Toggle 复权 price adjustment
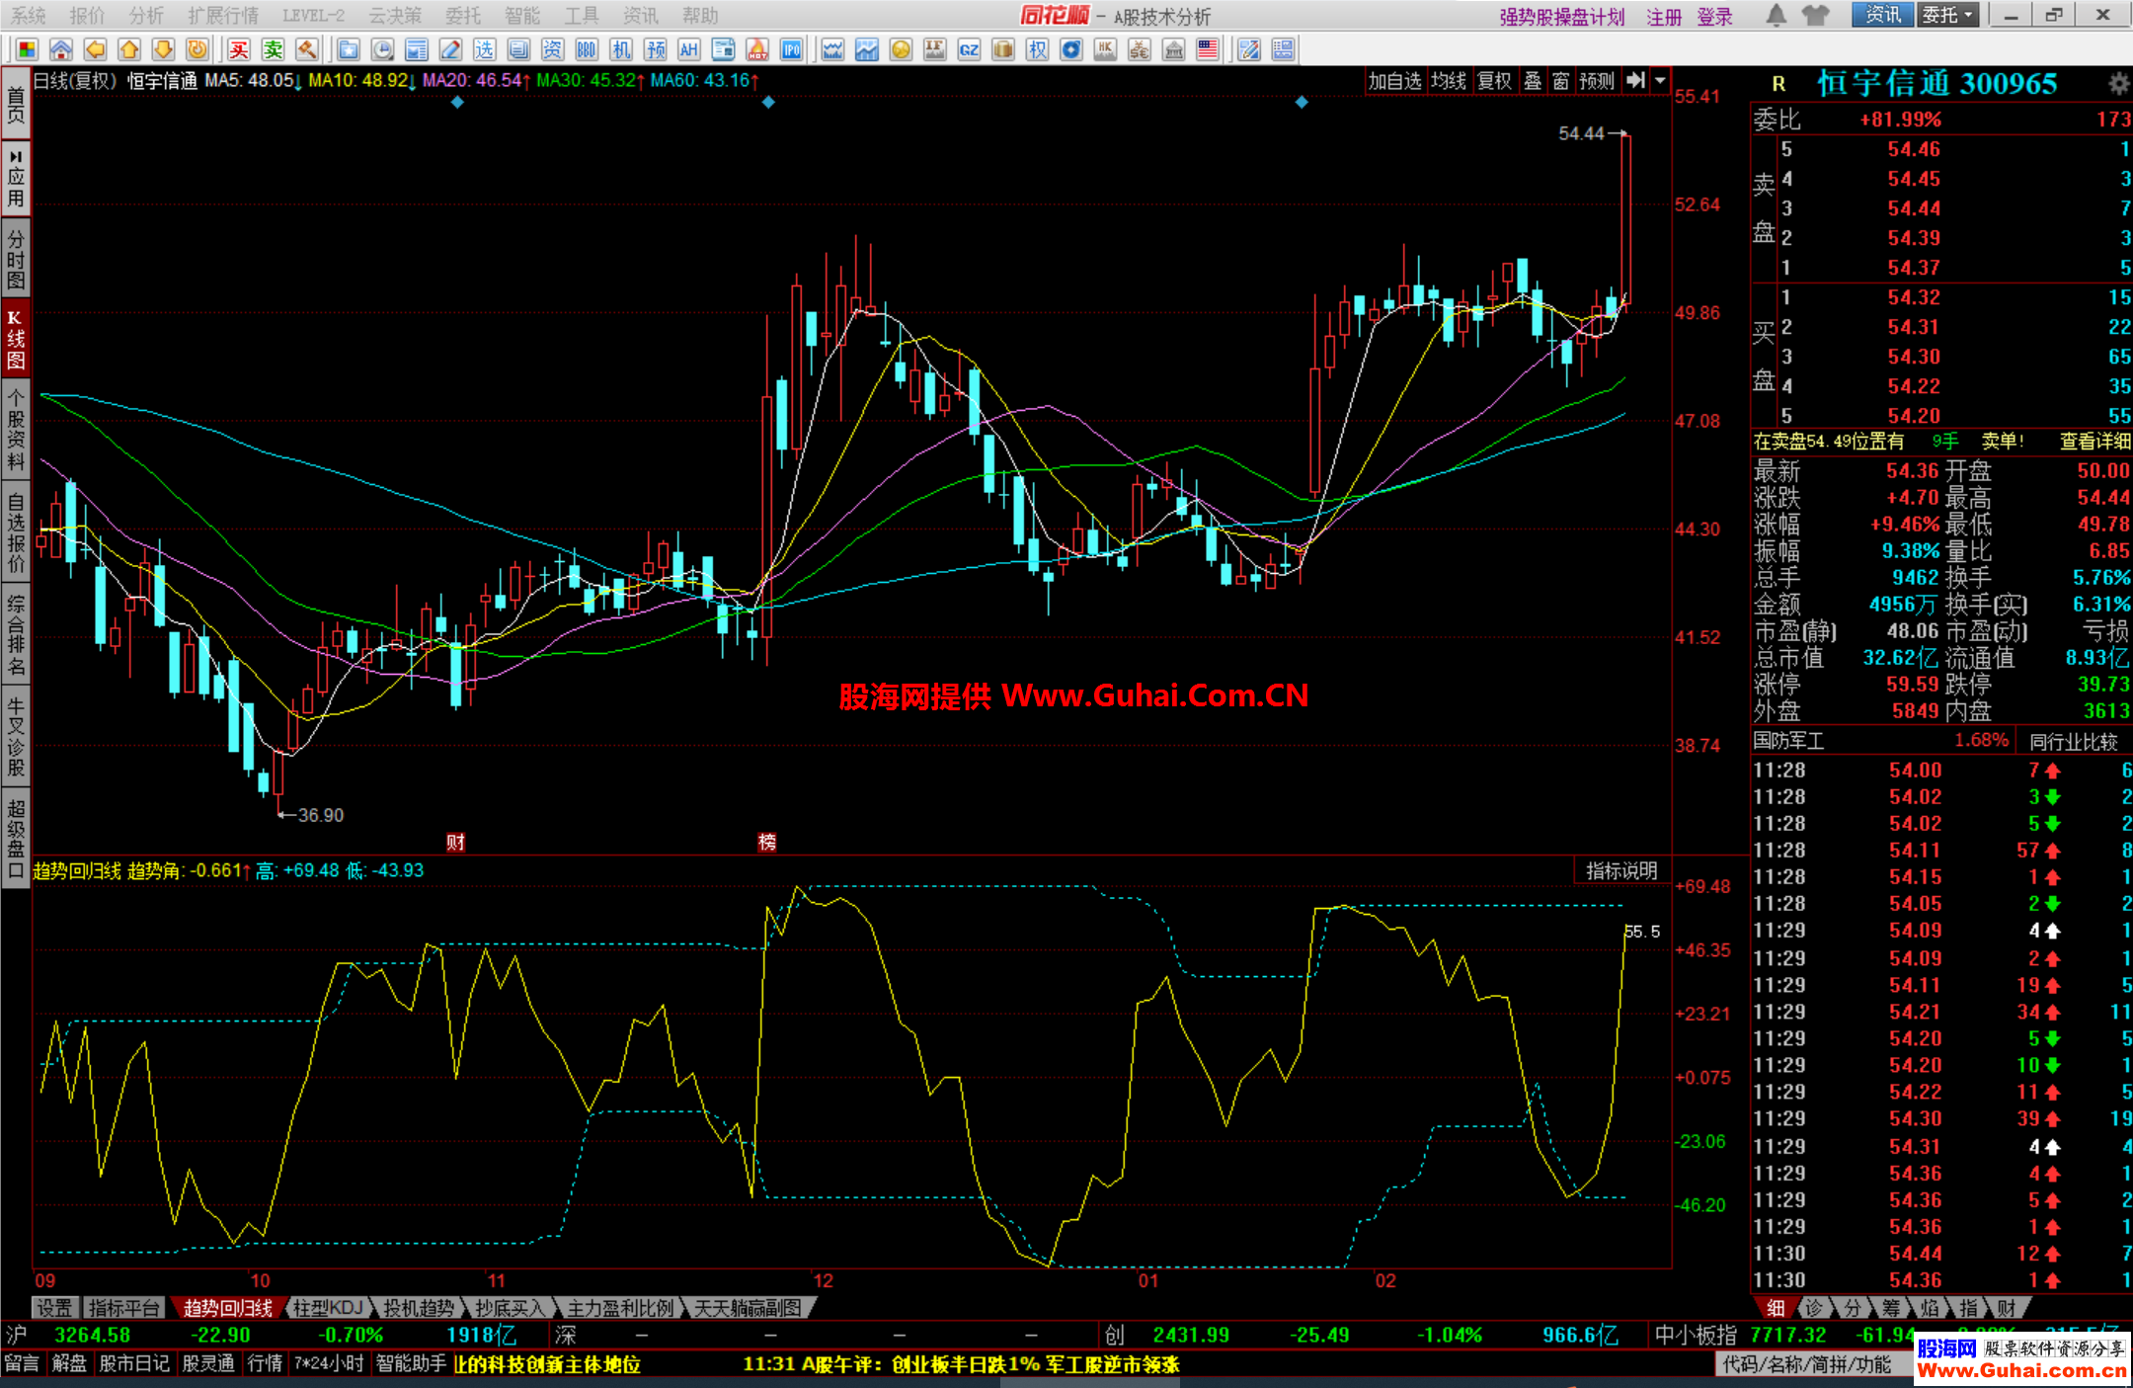The image size is (2133, 1388). 1494,81
